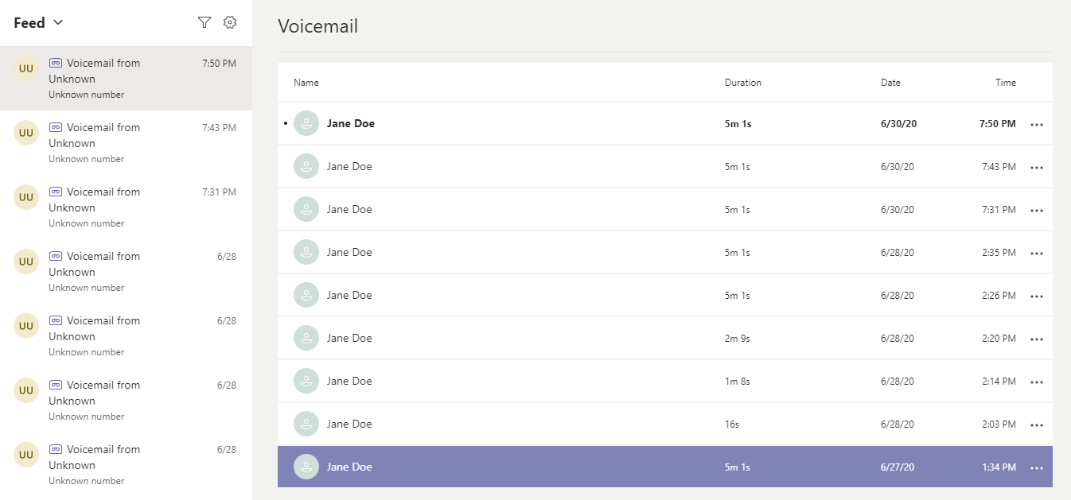The height and width of the screenshot is (500, 1071).
Task: Open the Feed filter icon
Action: click(204, 22)
